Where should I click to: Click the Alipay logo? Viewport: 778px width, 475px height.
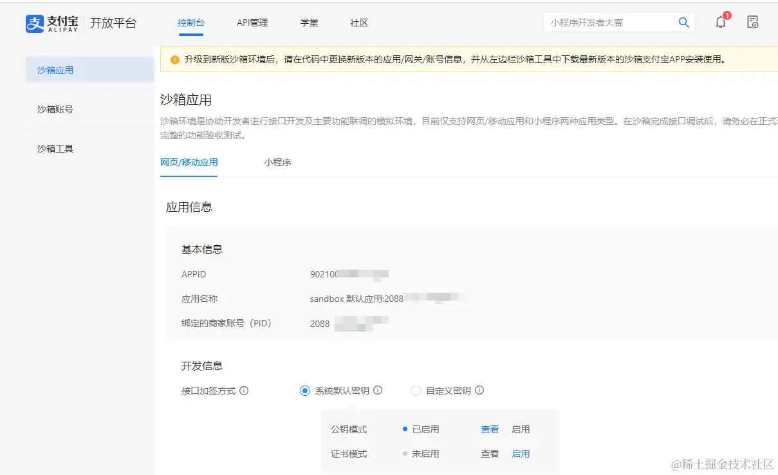[x=51, y=23]
